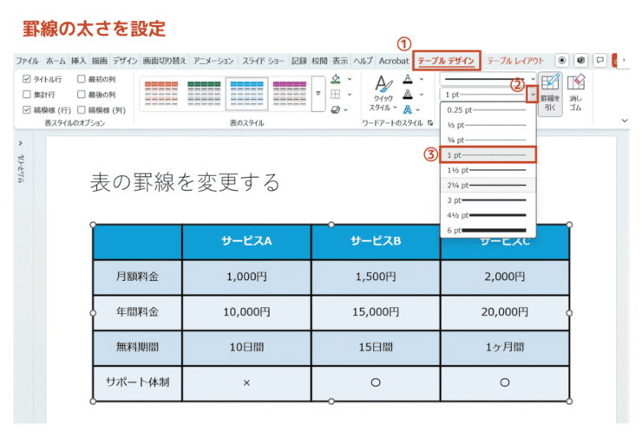Open the Shading dropdown arrow
Image resolution: width=642 pixels, height=438 pixels.
(x=350, y=79)
